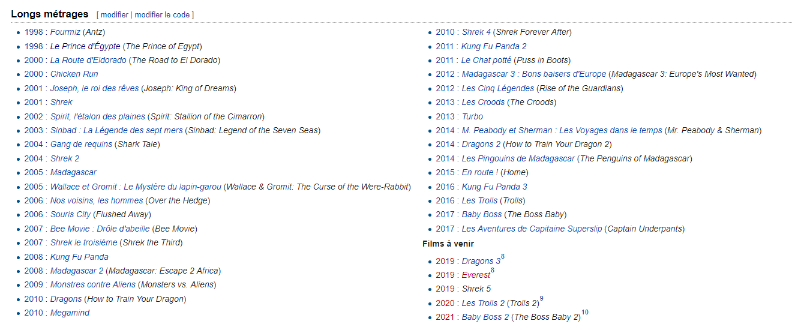
Task: Click the 'Longs métrages' section heading
Action: click(x=50, y=14)
